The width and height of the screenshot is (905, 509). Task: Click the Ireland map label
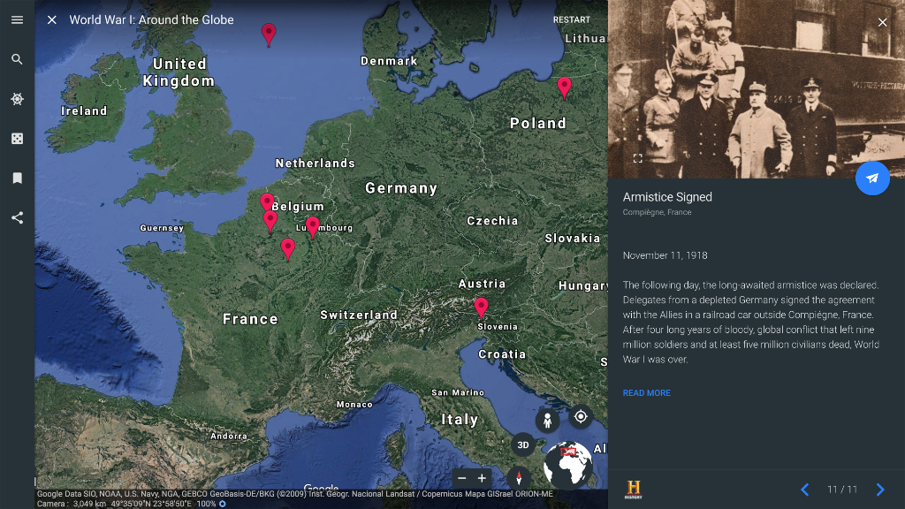point(84,110)
